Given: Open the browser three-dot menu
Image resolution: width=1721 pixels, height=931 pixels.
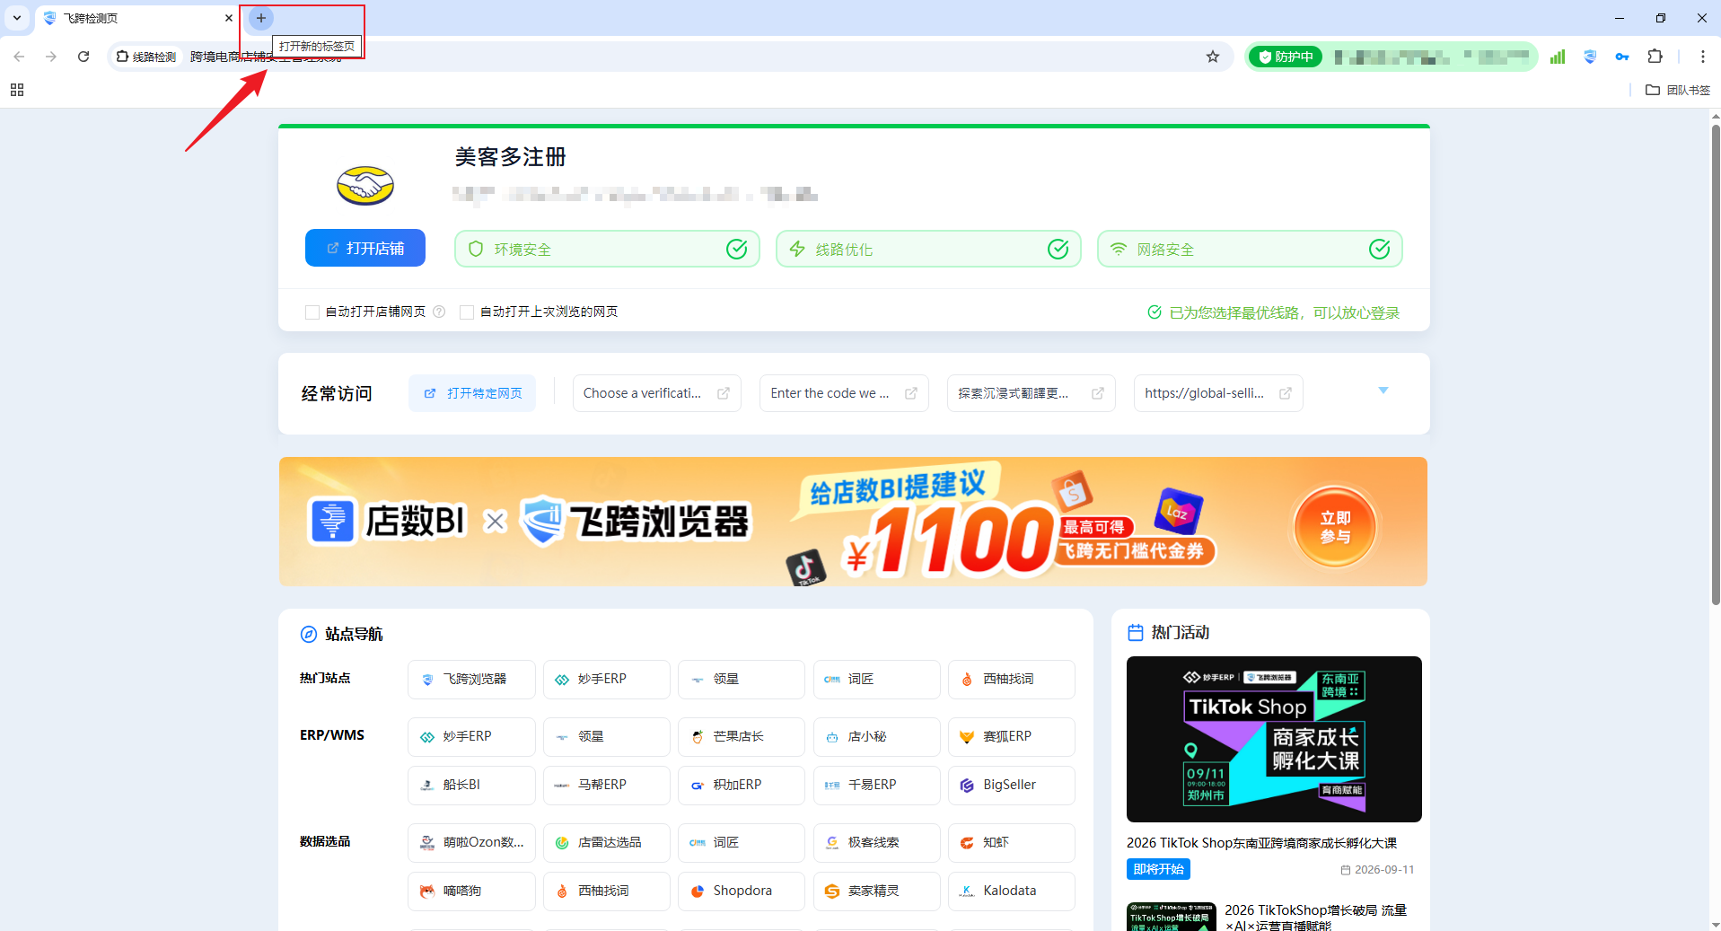Looking at the screenshot, I should [1702, 57].
